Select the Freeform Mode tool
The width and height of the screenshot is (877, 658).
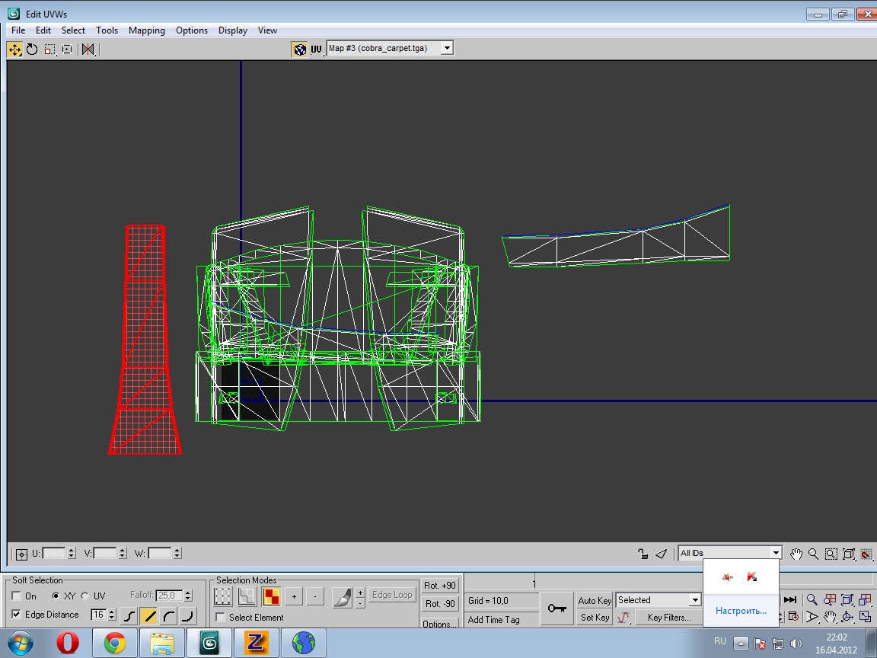tap(67, 49)
